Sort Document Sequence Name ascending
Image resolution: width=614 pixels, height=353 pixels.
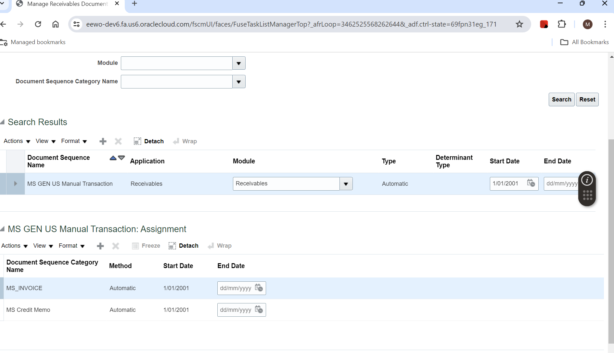tap(112, 158)
